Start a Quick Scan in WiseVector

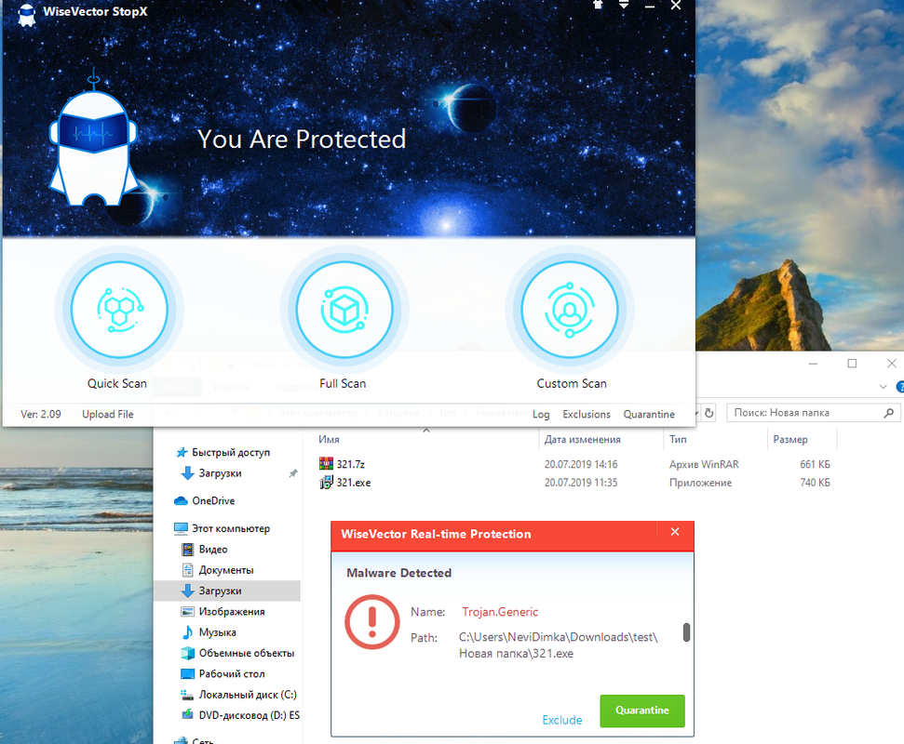click(x=119, y=310)
